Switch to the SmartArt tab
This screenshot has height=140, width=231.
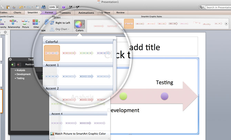coord(32,12)
